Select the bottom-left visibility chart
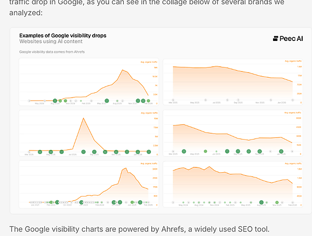The image size is (312, 236). point(88,184)
